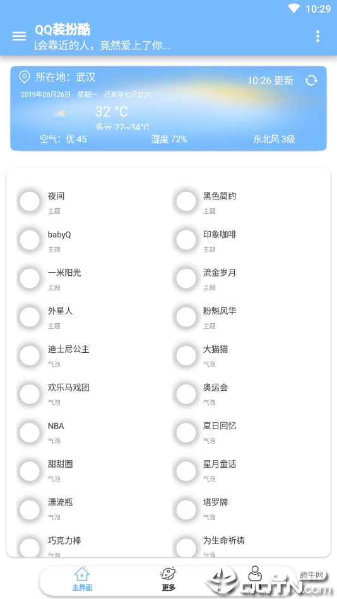The width and height of the screenshot is (337, 599).
Task: Open the hamburger navigation menu
Action: point(19,36)
